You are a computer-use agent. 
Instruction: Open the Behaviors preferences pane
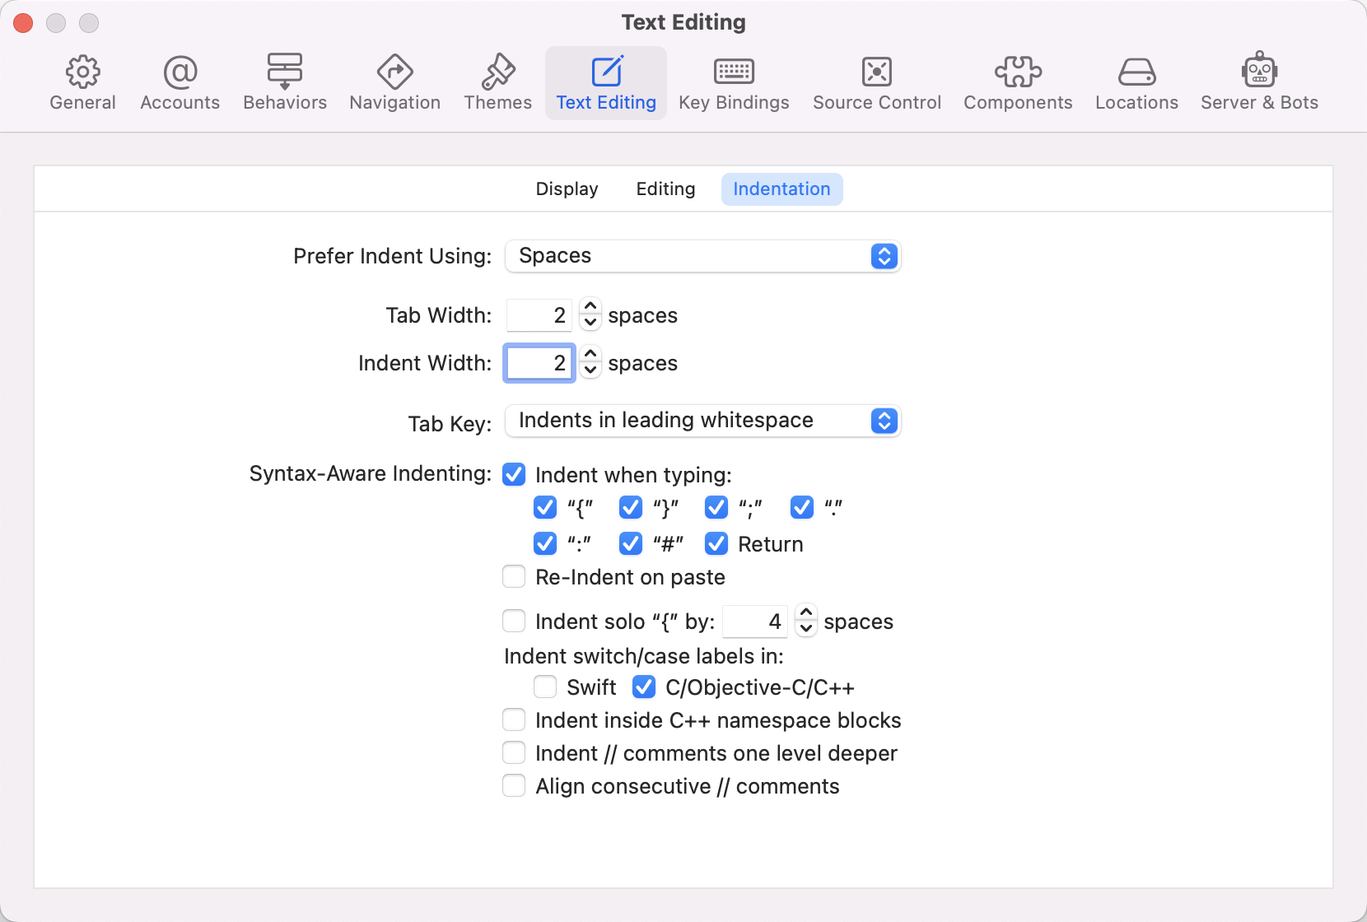pyautogui.click(x=285, y=83)
